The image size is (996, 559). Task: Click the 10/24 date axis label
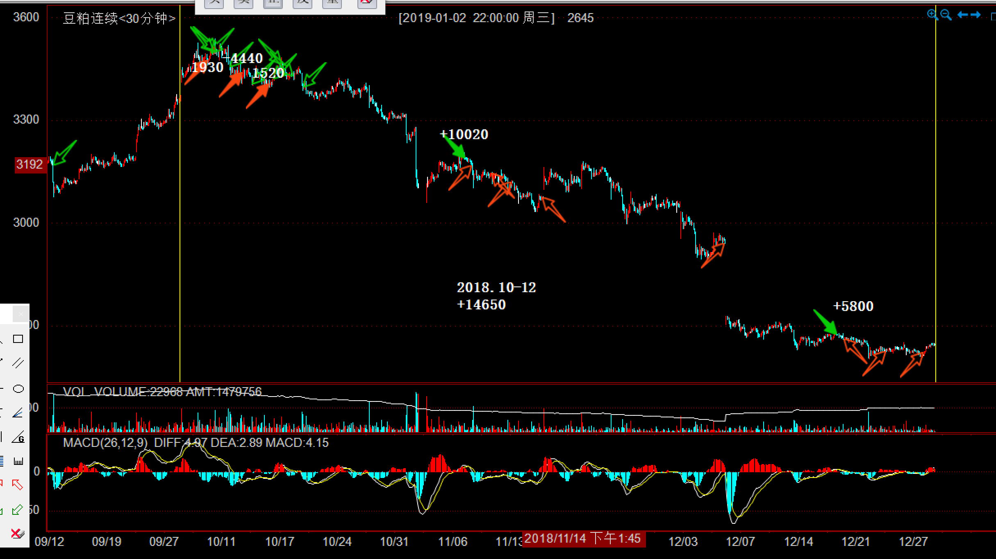[x=337, y=542]
